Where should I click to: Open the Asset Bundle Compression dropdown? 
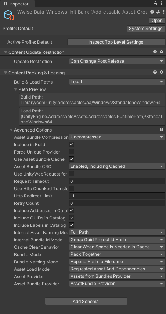pos(117,137)
